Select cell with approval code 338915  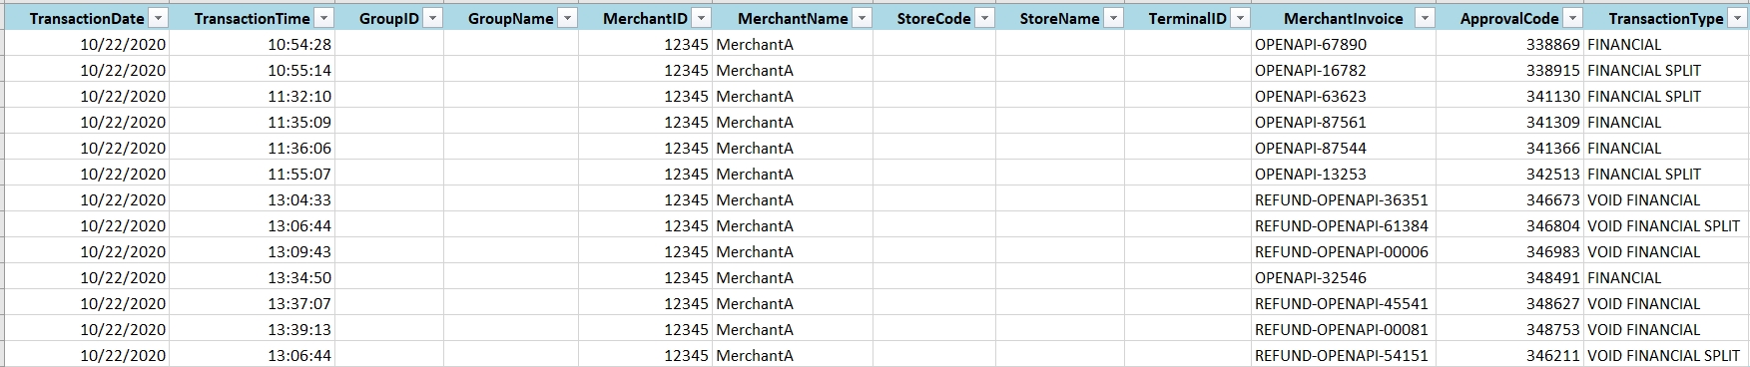point(1509,71)
